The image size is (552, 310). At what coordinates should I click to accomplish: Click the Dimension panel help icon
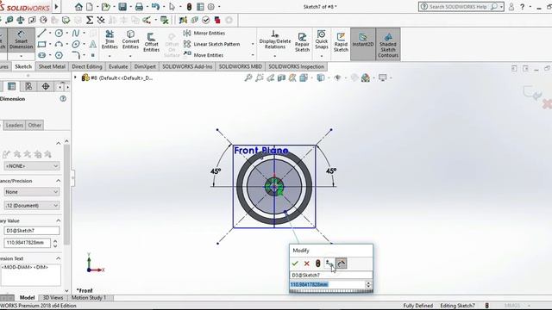coord(63,99)
